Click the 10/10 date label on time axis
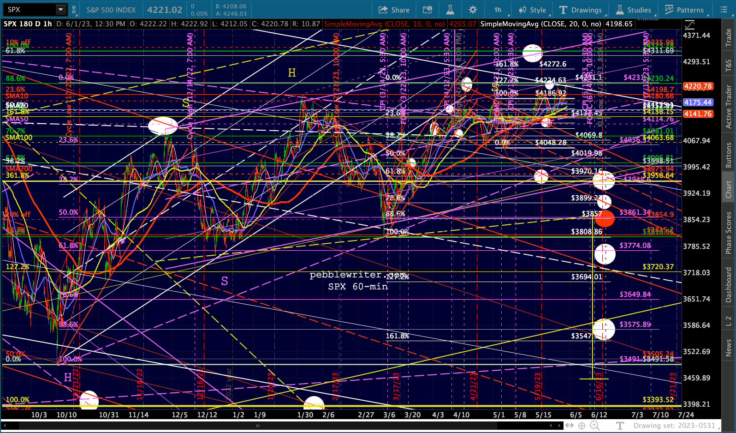The height and width of the screenshot is (433, 736). (x=66, y=415)
